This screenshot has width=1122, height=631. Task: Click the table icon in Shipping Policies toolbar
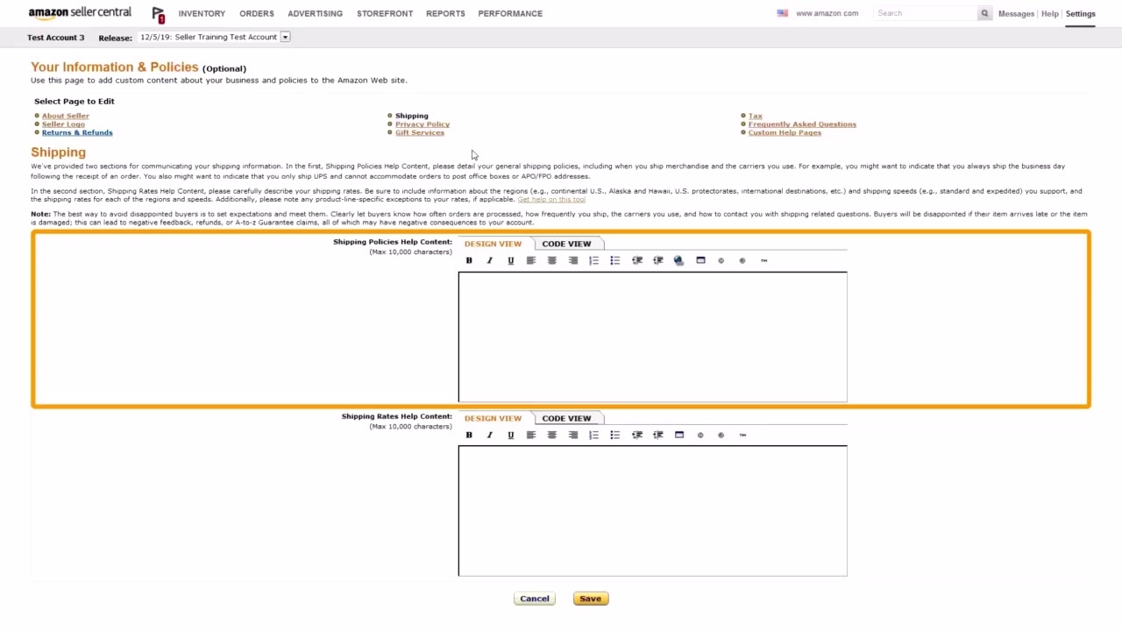click(700, 260)
